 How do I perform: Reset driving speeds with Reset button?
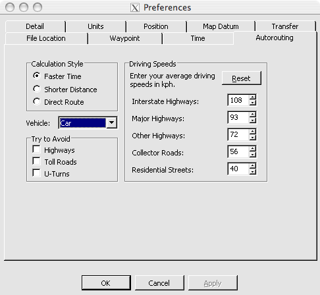[242, 78]
